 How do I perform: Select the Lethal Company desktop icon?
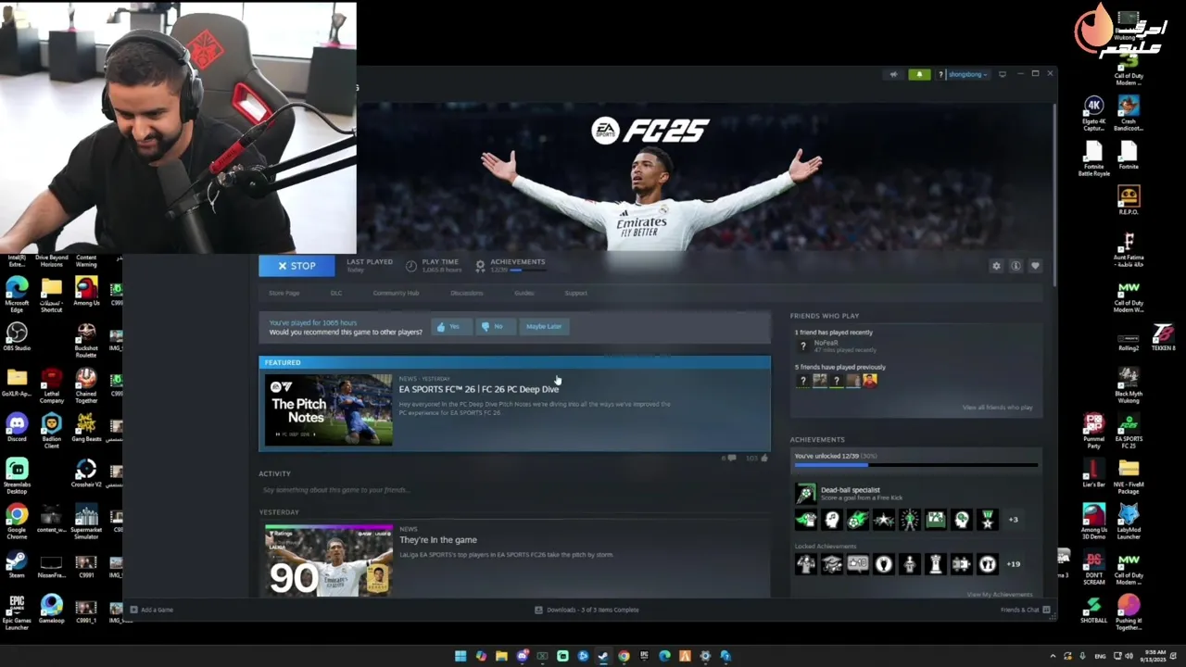(52, 386)
